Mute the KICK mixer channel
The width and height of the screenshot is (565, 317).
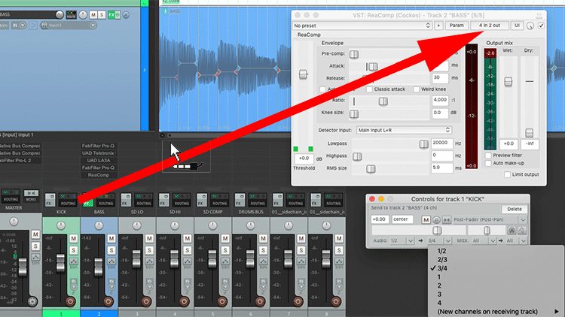[74, 238]
